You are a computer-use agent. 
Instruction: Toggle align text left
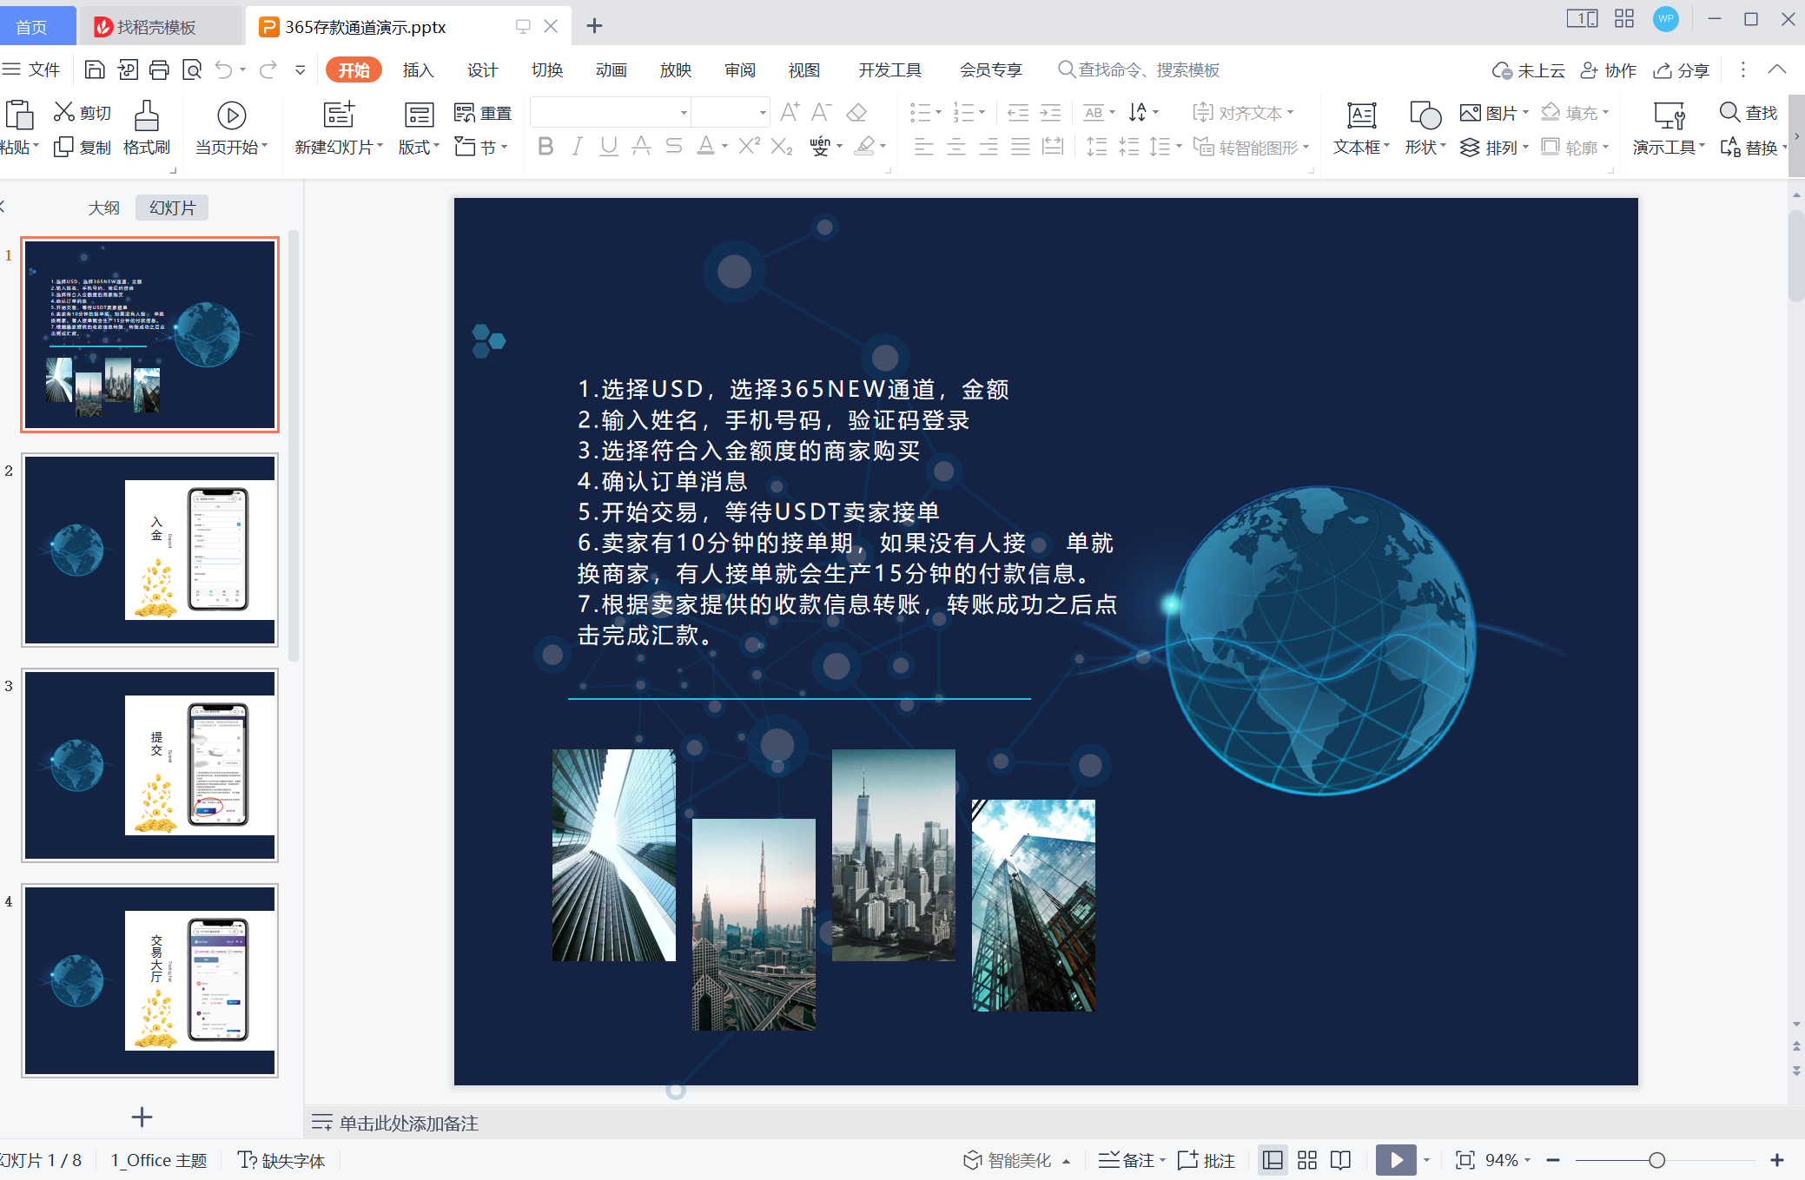point(924,147)
